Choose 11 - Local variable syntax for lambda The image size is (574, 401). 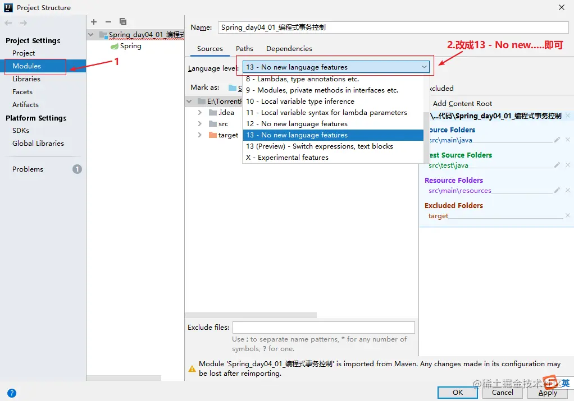pos(333,113)
